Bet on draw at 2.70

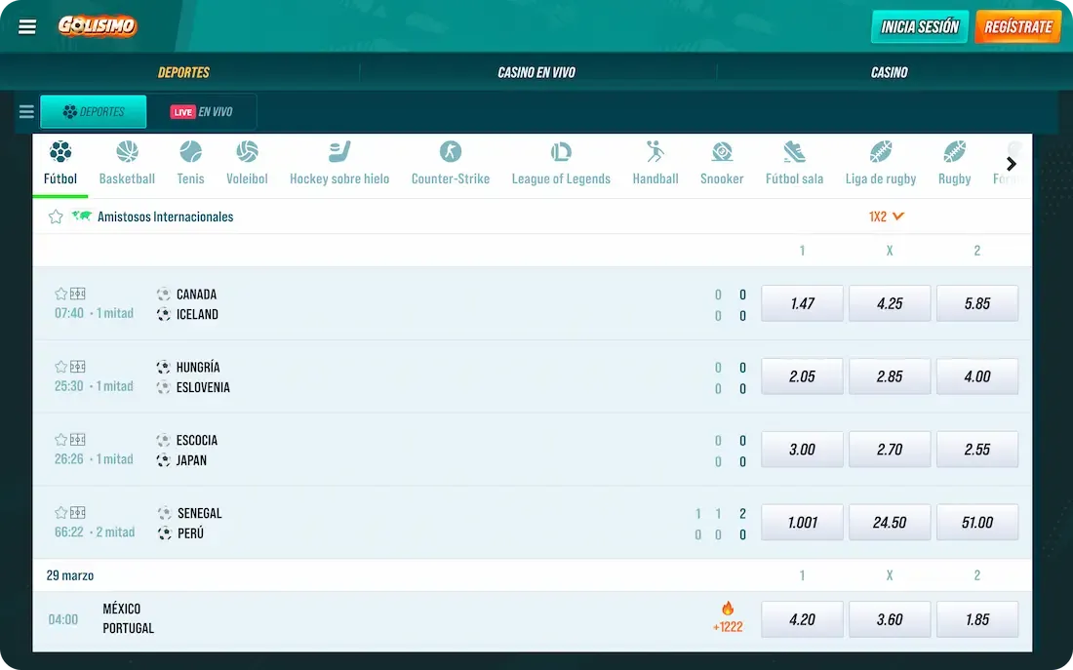(x=890, y=449)
